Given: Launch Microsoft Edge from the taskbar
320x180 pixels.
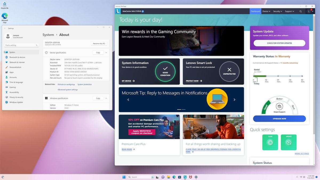Looking at the screenshot, I should click(174, 177).
